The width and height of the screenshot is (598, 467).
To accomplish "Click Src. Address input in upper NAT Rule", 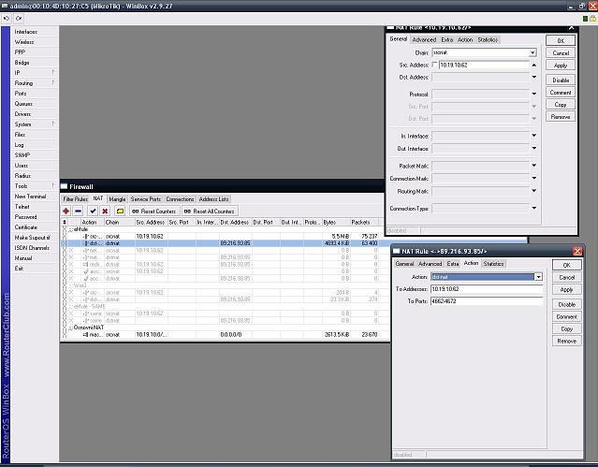I will [x=484, y=65].
